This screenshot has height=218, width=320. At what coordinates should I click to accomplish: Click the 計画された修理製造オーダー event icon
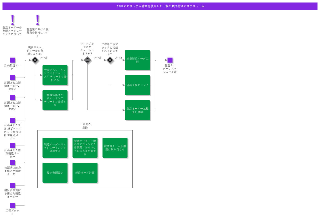pos(12,145)
